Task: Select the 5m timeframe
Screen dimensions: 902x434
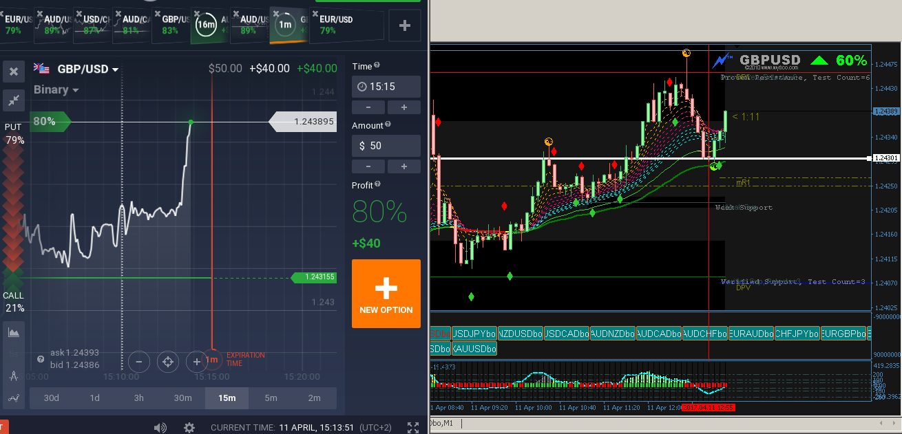Action: [x=271, y=398]
